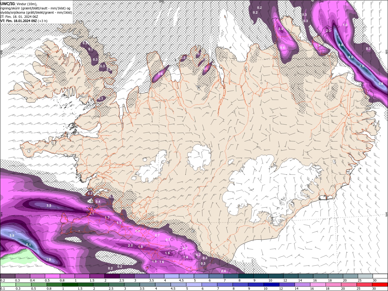The height and width of the screenshot is (291, 388).
Task: Click the '15W' longitude label at top
Action: pyautogui.click(x=322, y=1)
